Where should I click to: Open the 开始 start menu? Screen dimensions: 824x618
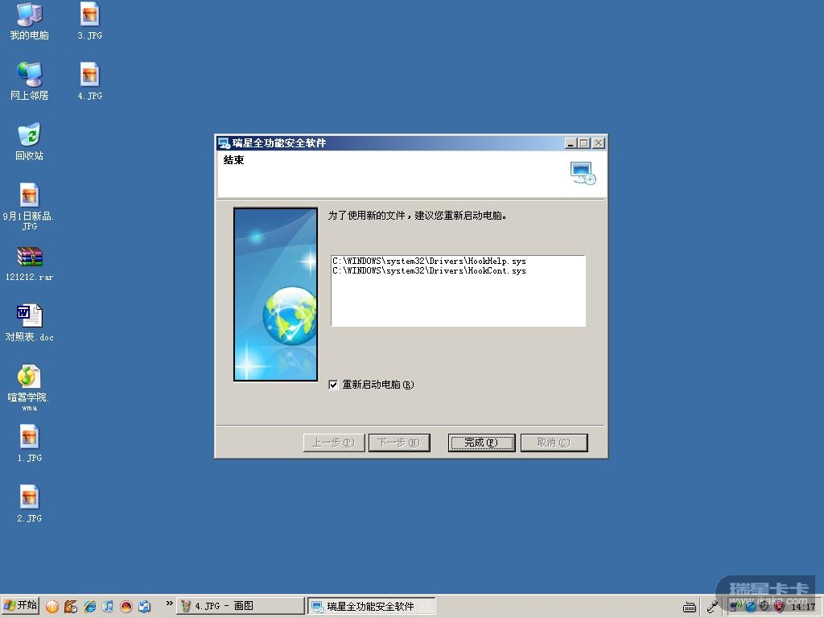[x=20, y=606]
